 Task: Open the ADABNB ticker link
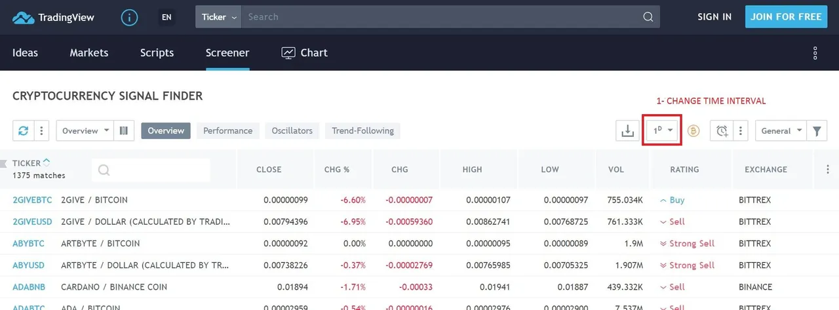tap(29, 286)
